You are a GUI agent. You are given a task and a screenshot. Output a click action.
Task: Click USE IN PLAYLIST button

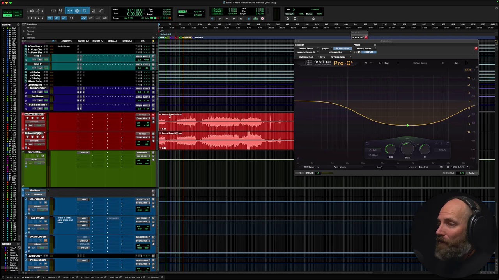click(342, 49)
